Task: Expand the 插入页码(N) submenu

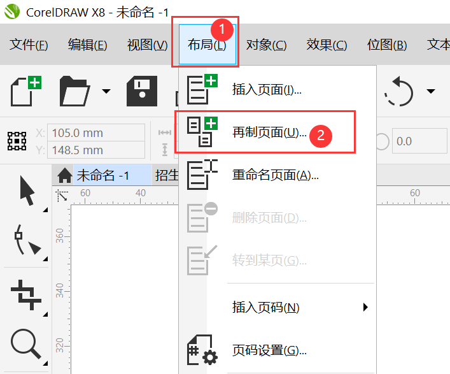Action: coord(278,307)
